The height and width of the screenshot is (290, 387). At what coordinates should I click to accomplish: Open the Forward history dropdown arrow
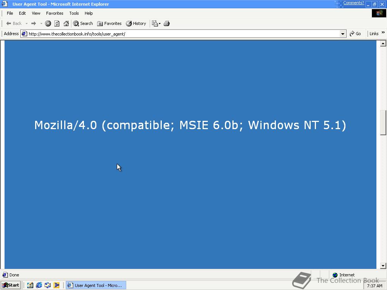pyautogui.click(x=41, y=23)
